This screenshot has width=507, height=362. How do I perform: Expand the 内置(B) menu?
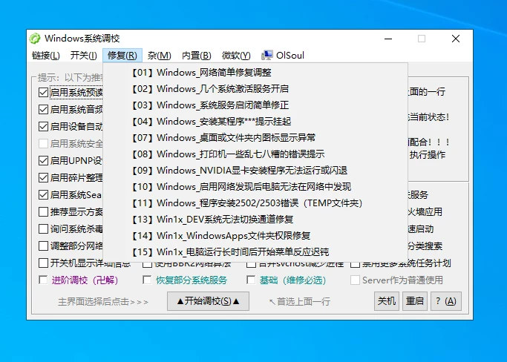[197, 56]
